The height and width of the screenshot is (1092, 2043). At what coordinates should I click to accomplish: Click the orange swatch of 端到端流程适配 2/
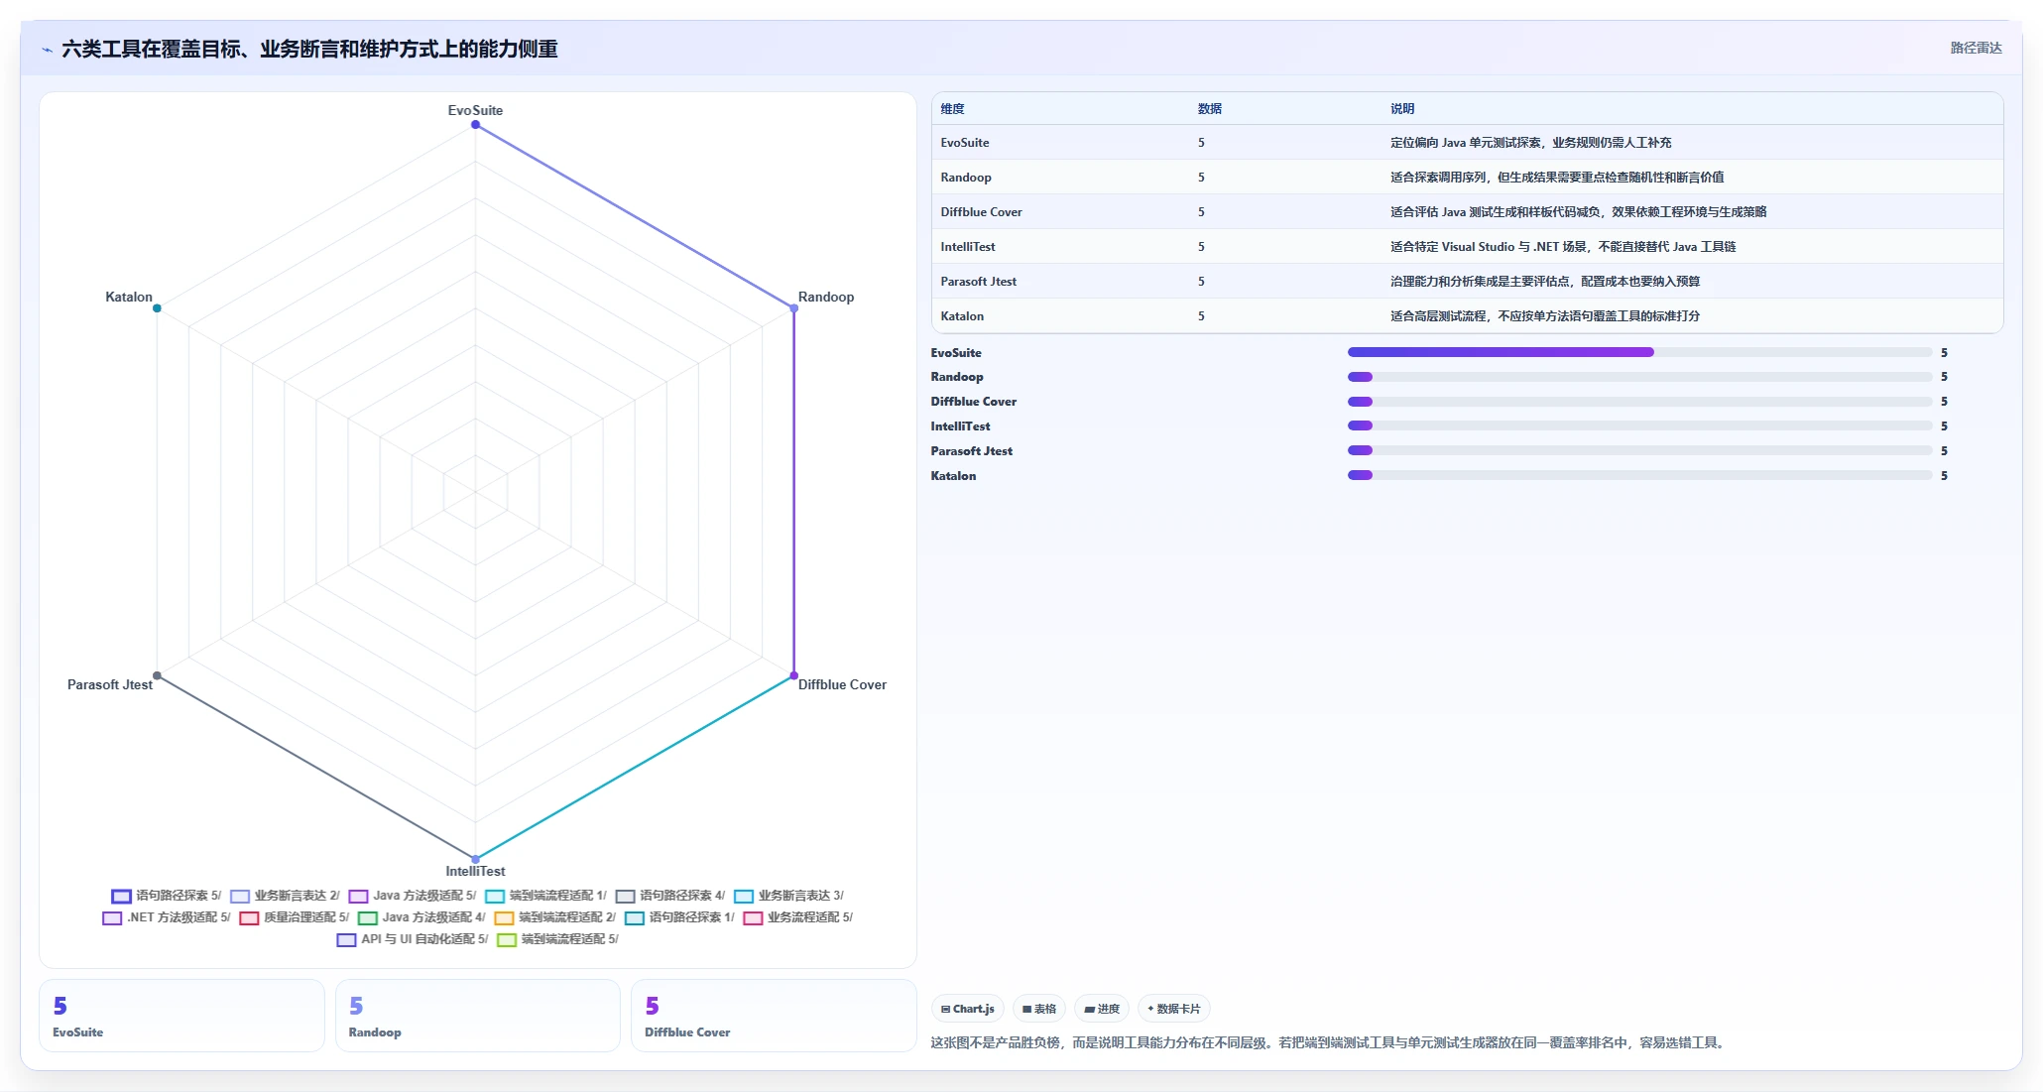pyautogui.click(x=504, y=918)
